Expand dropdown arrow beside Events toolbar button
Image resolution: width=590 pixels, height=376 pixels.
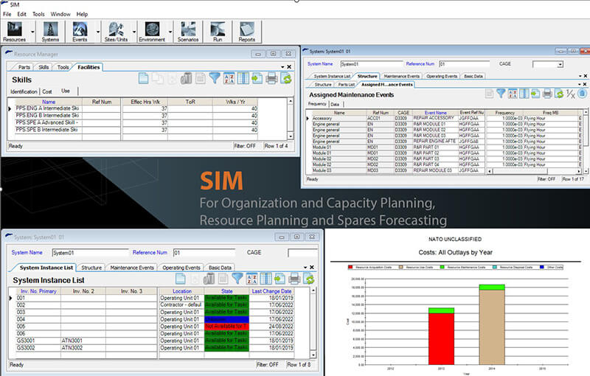[98, 32]
